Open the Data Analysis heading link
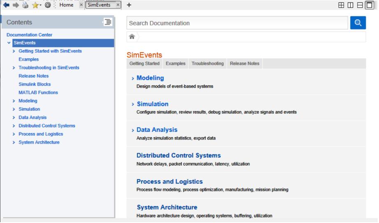Screen dimensions: 379x223 pos(157,130)
